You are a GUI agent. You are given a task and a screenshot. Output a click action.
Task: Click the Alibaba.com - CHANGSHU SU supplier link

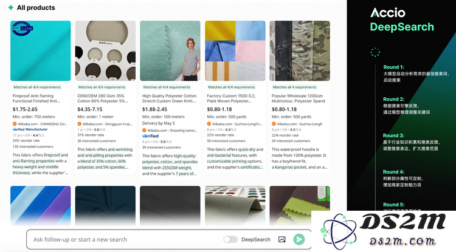click(42, 124)
